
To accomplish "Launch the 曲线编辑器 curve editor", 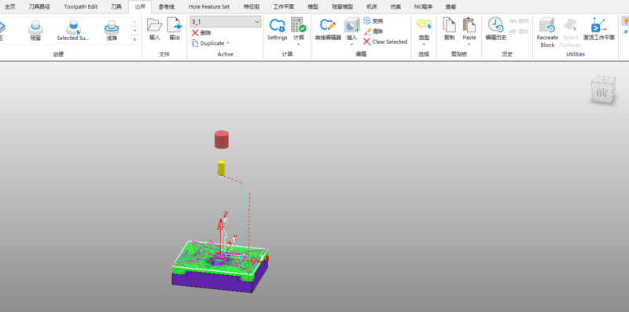I will [328, 29].
